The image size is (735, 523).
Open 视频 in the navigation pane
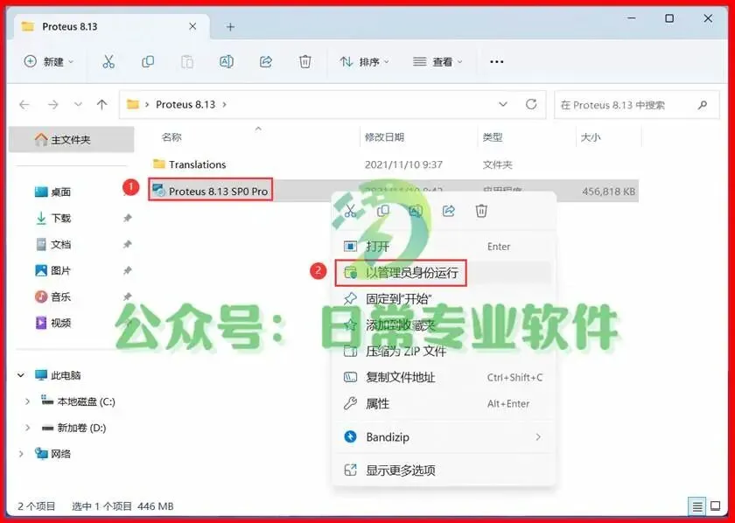53,323
